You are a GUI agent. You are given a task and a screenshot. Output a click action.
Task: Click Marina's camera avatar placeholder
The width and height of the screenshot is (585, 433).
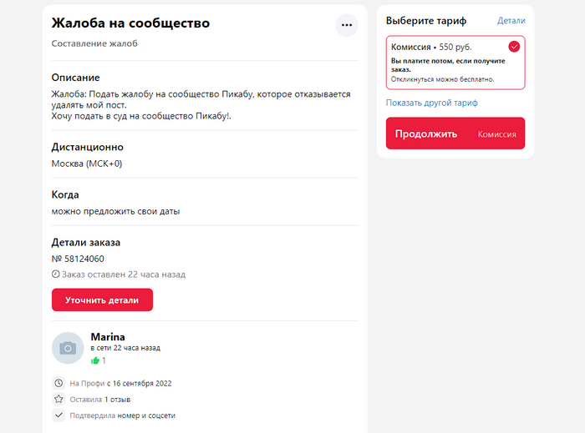[68, 348]
